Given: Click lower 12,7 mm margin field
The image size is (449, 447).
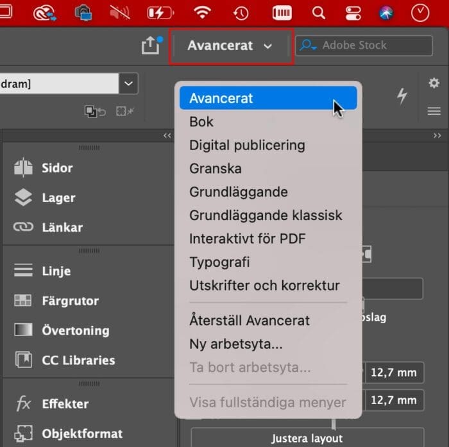Looking at the screenshot, I should (x=394, y=400).
